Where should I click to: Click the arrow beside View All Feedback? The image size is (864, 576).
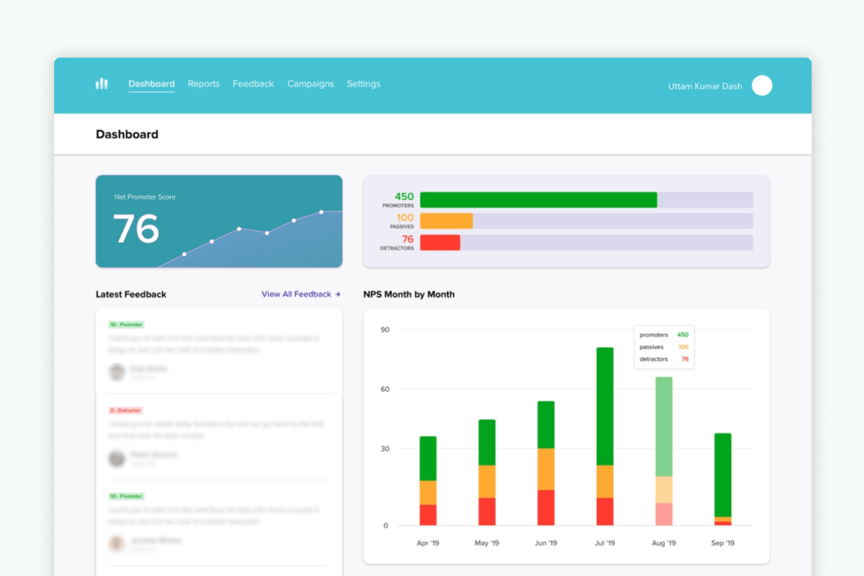[338, 294]
